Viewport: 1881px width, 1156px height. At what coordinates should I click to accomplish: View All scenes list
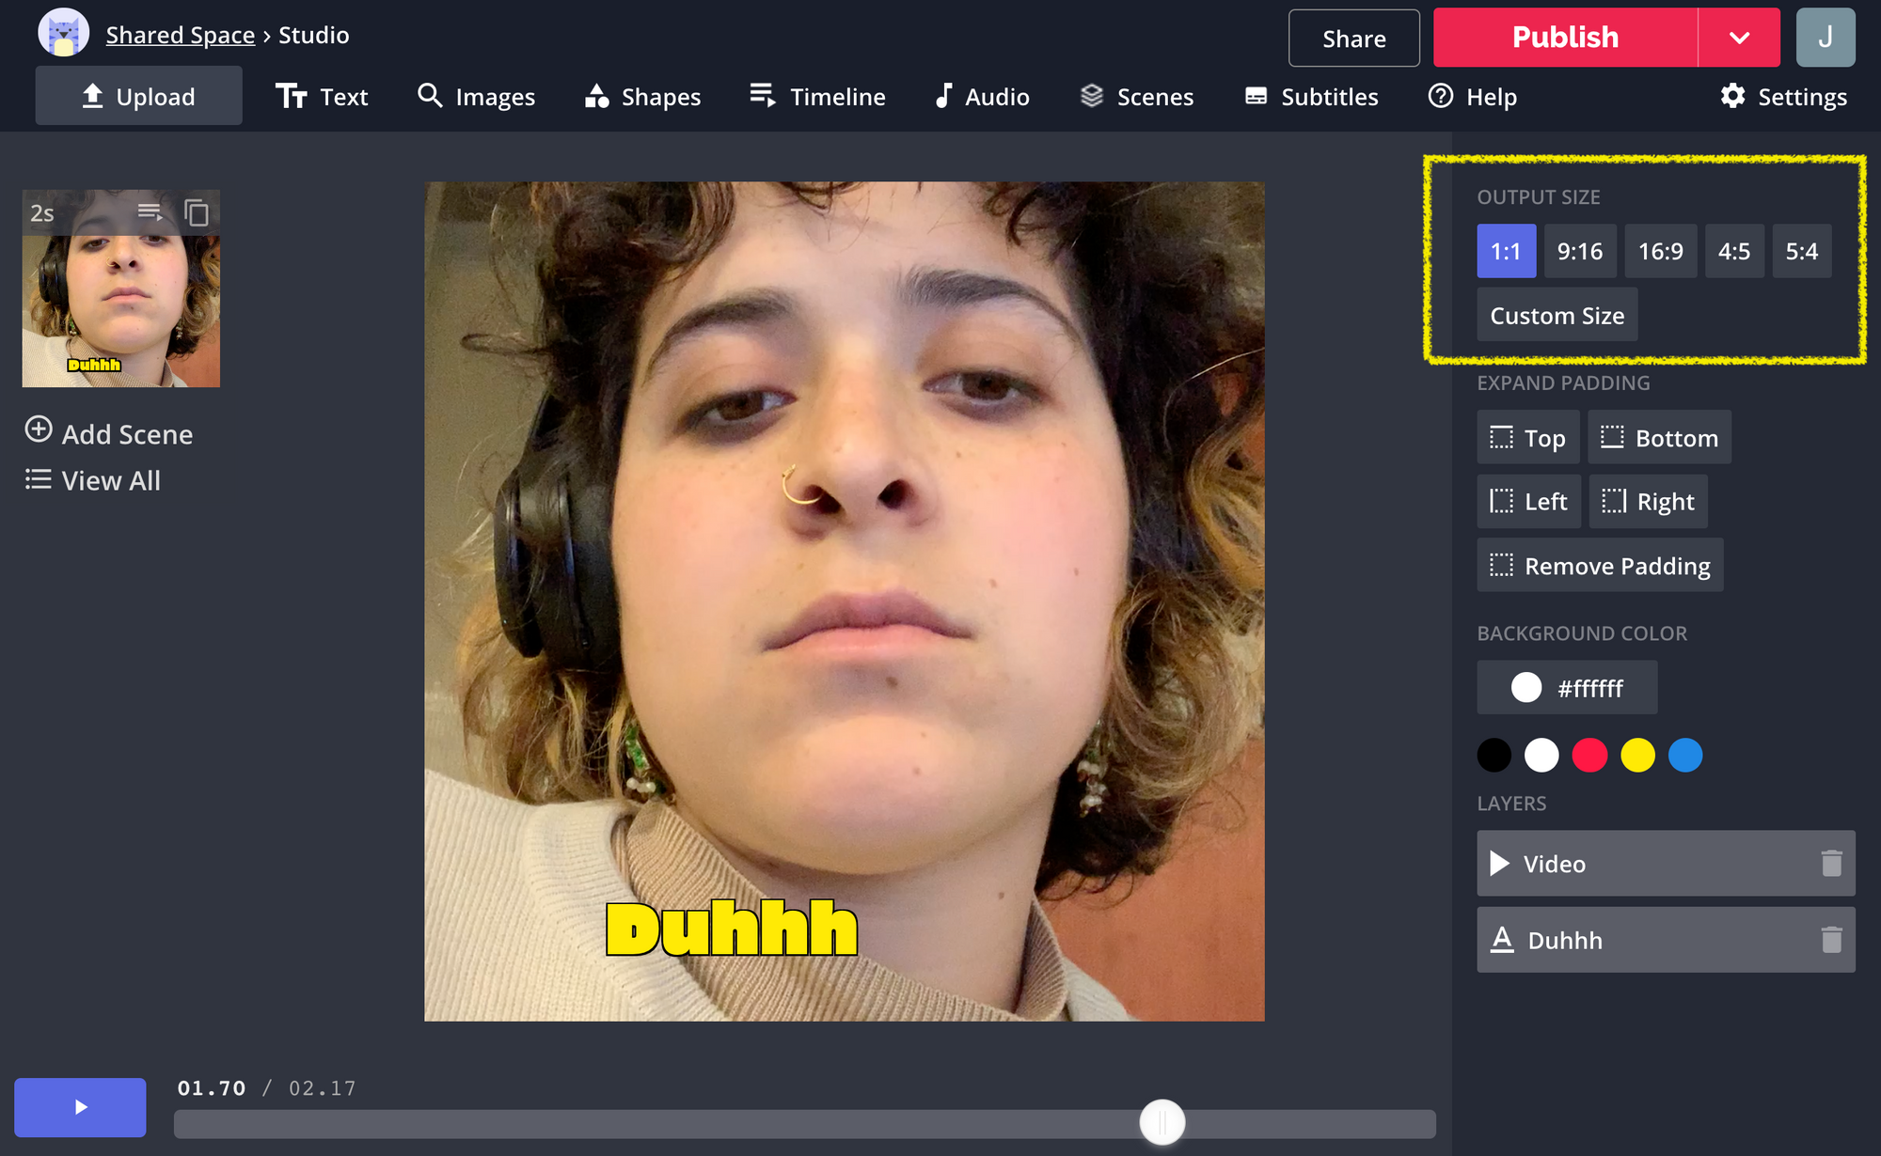(x=93, y=479)
